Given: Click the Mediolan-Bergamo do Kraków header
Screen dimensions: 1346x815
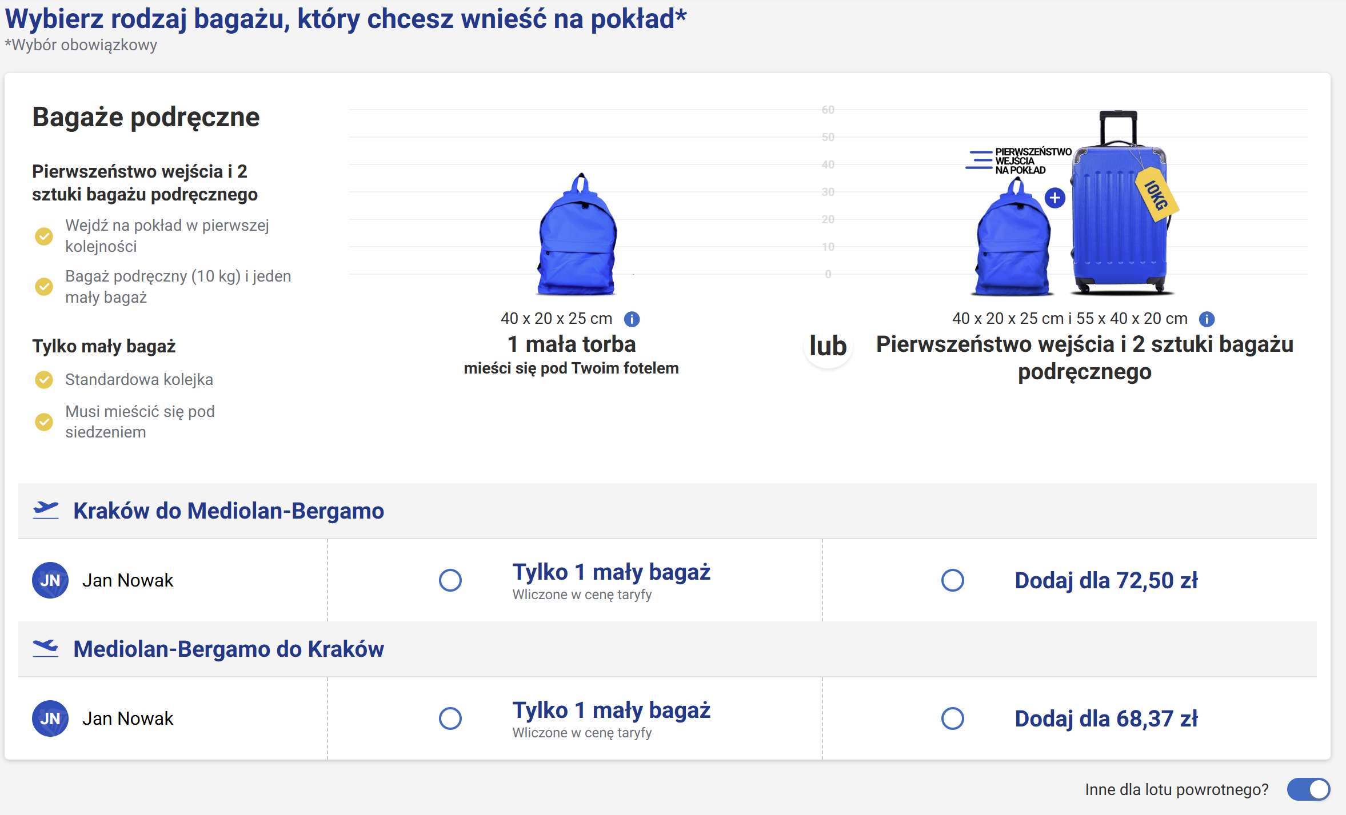Looking at the screenshot, I should click(x=229, y=649).
